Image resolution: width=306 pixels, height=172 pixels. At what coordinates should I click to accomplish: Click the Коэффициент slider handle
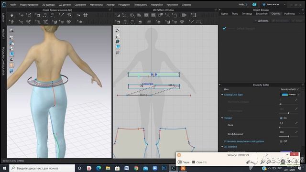coord(289,136)
